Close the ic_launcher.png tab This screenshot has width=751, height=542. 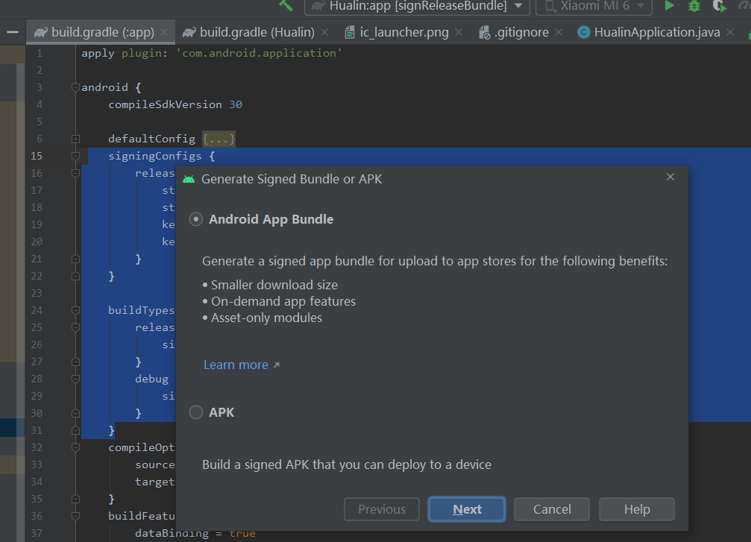coord(459,32)
